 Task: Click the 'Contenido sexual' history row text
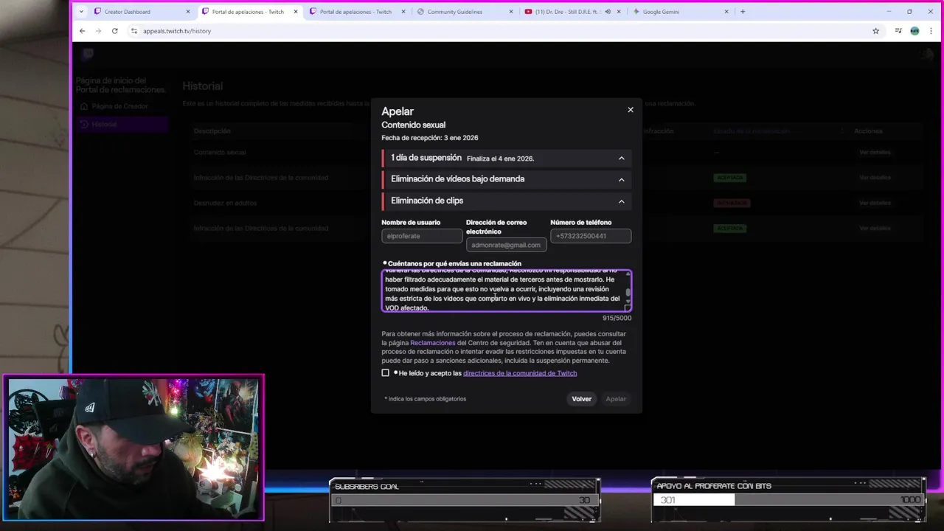(220, 153)
